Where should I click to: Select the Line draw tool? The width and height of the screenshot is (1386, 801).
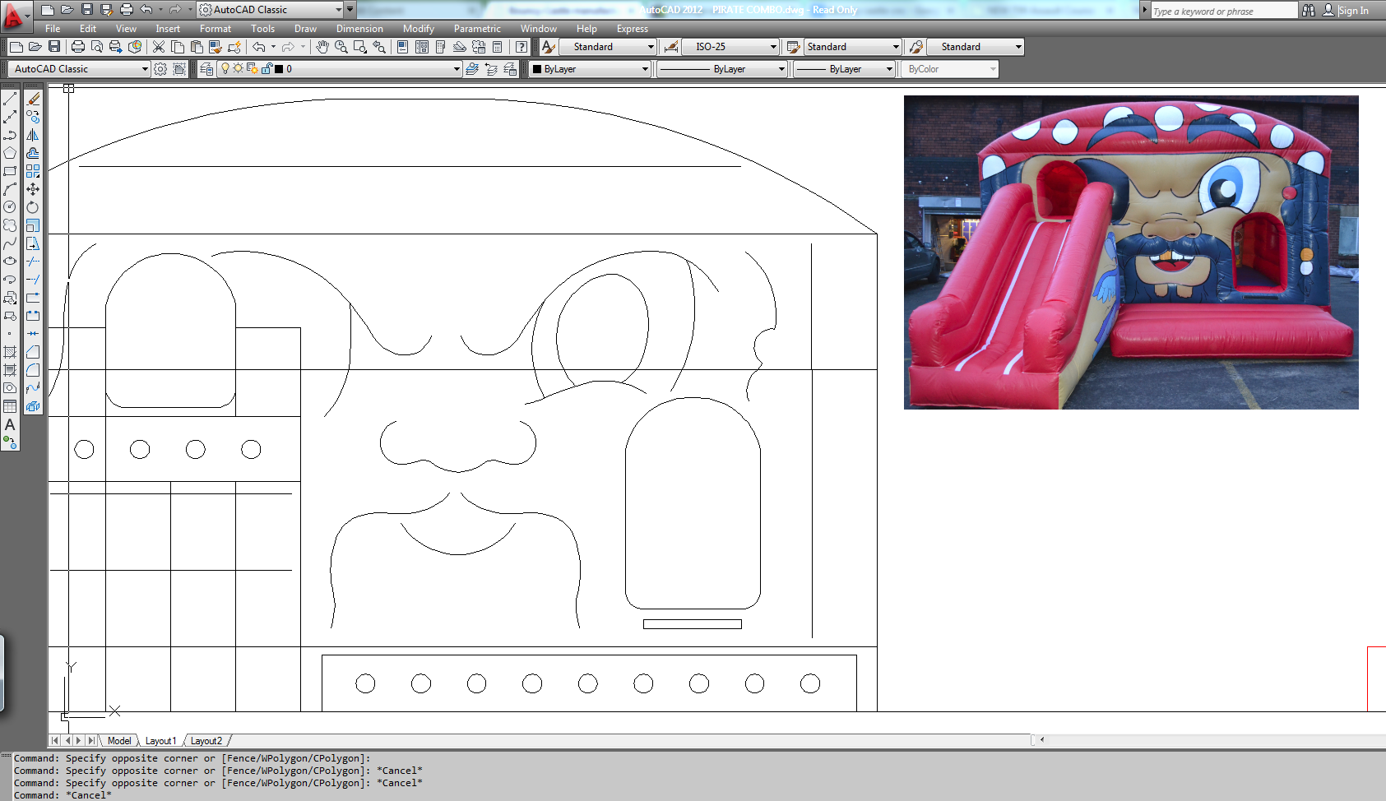pyautogui.click(x=10, y=99)
